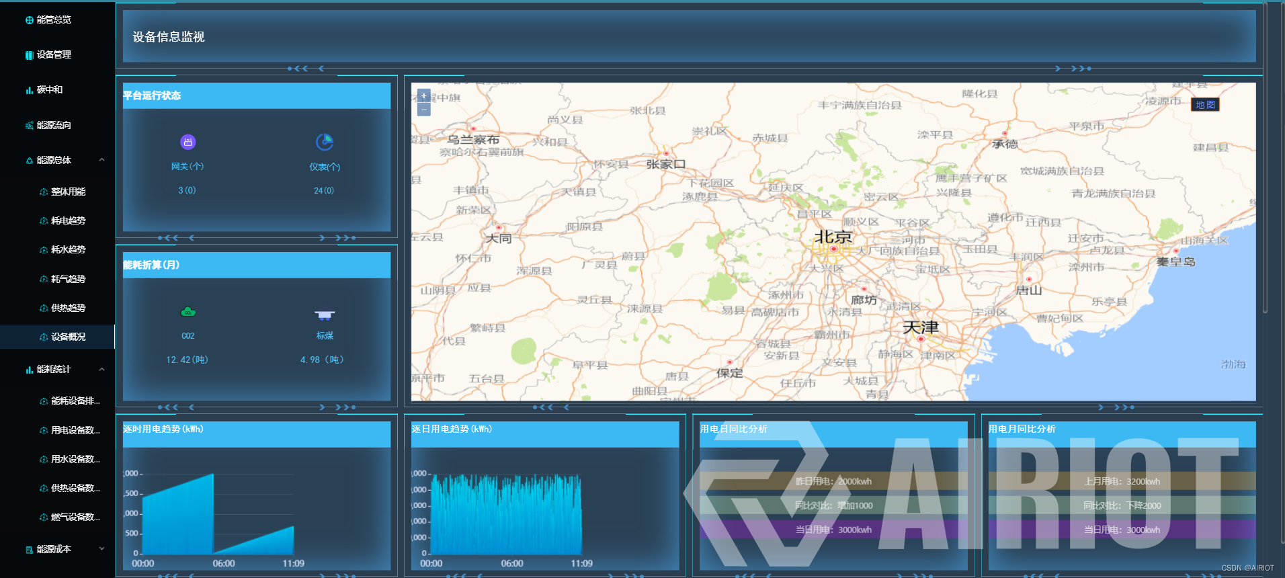The image size is (1285, 578).
Task: Click the 用电日同比分析 panel title
Action: (734, 429)
